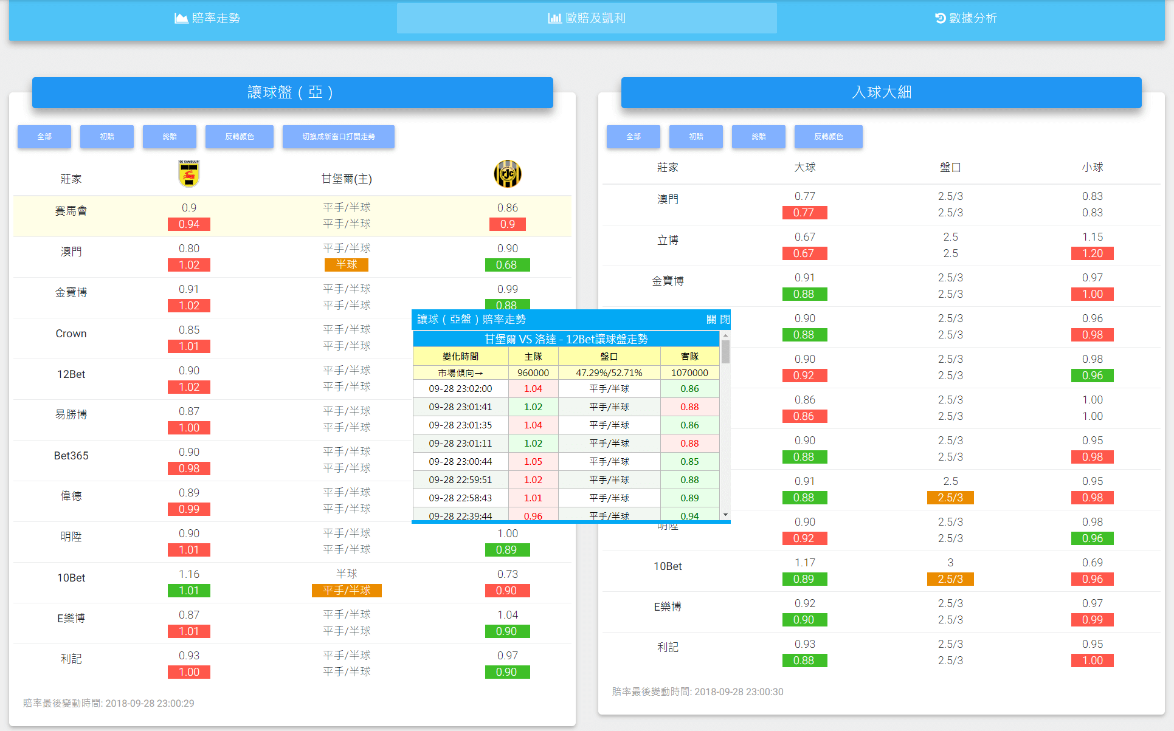Select 終賠 filter in 讓球盤 panel
The image size is (1174, 731).
click(x=170, y=137)
